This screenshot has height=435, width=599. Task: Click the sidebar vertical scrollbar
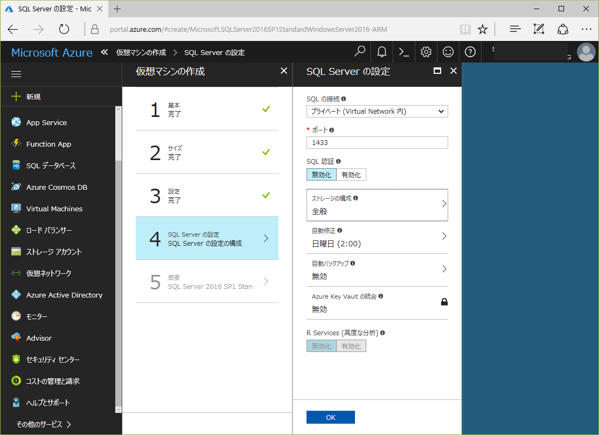[119, 260]
